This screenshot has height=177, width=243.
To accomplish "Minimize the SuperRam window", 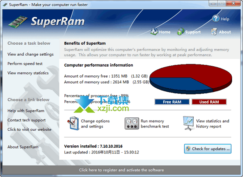I will point(213,3).
